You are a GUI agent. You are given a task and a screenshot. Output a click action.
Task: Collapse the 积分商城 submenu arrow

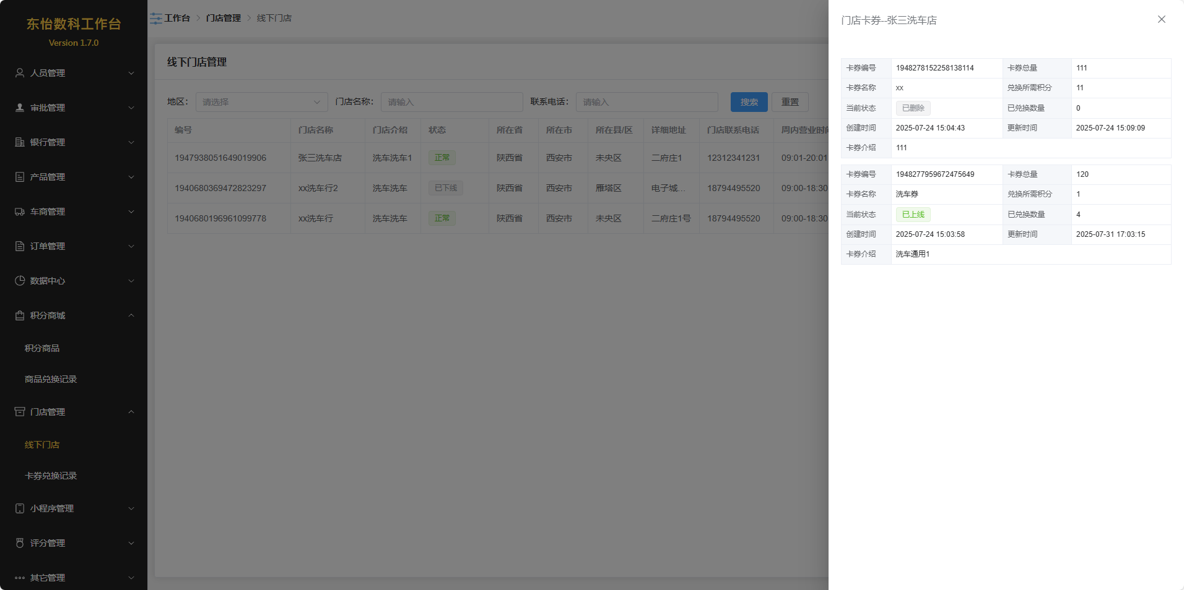(x=131, y=315)
